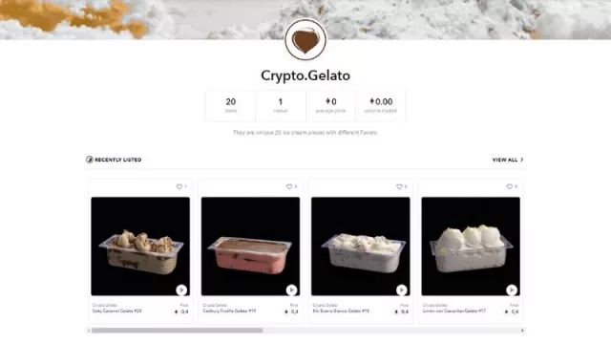
Task: Favorite the Cadbury Frutilla Gelato #19 heart
Action: click(289, 187)
